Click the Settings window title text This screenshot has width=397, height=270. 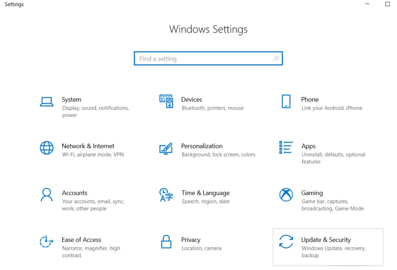14,4
